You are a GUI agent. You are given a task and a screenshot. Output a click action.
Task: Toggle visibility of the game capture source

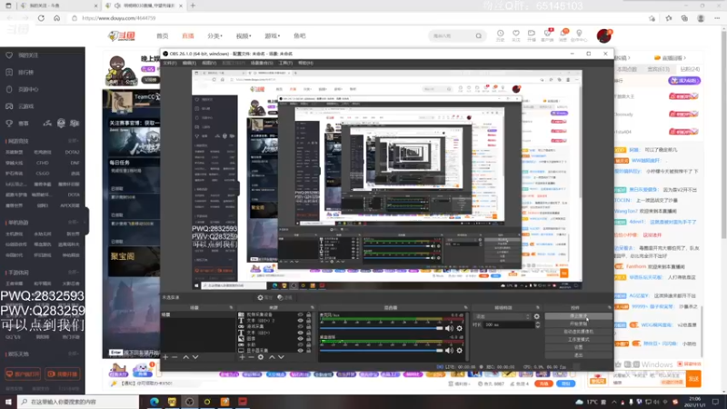click(x=300, y=326)
